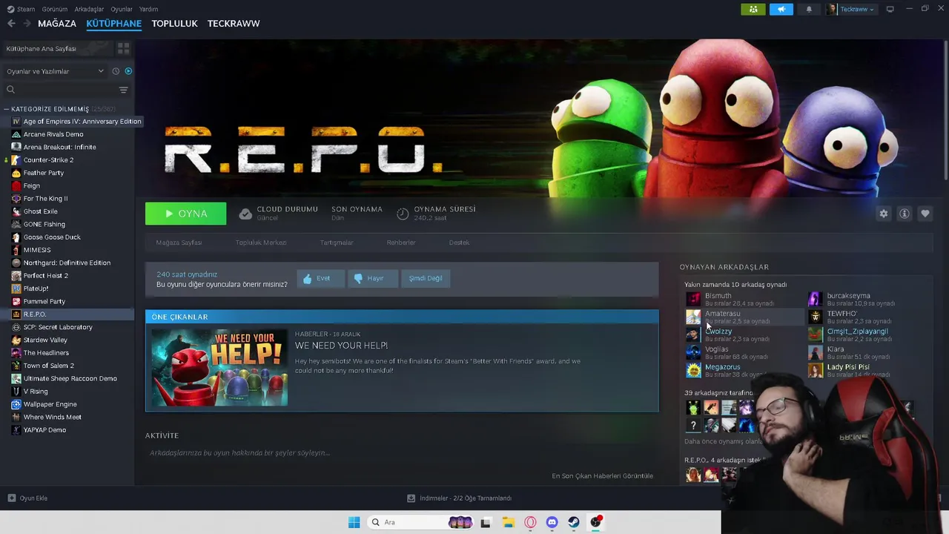The width and height of the screenshot is (949, 534).
Task: Open Kütüphane Ana Sayfası
Action: coord(57,48)
